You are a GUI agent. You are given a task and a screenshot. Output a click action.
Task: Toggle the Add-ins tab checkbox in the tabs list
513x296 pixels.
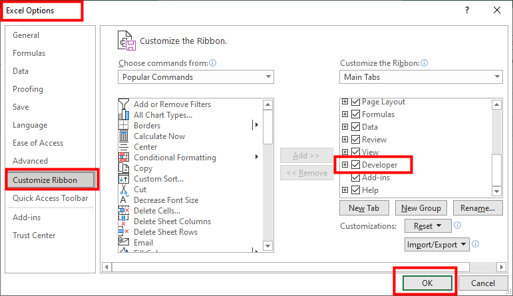355,178
